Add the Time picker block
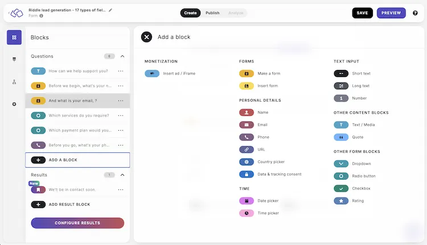Screen dimensions: 427x245 pos(259,213)
